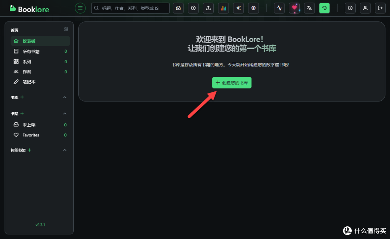Click the 首页 section header text
This screenshot has height=239, width=390.
point(14,30)
